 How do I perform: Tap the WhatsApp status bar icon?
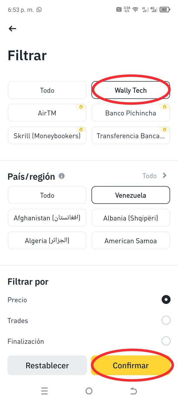(39, 10)
